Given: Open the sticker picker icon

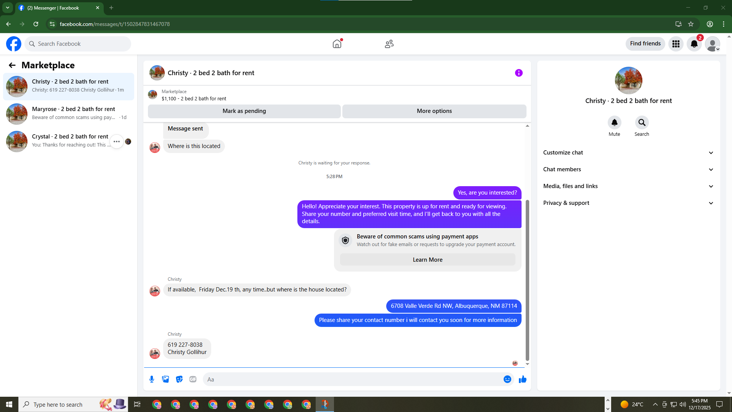Looking at the screenshot, I should 179,379.
